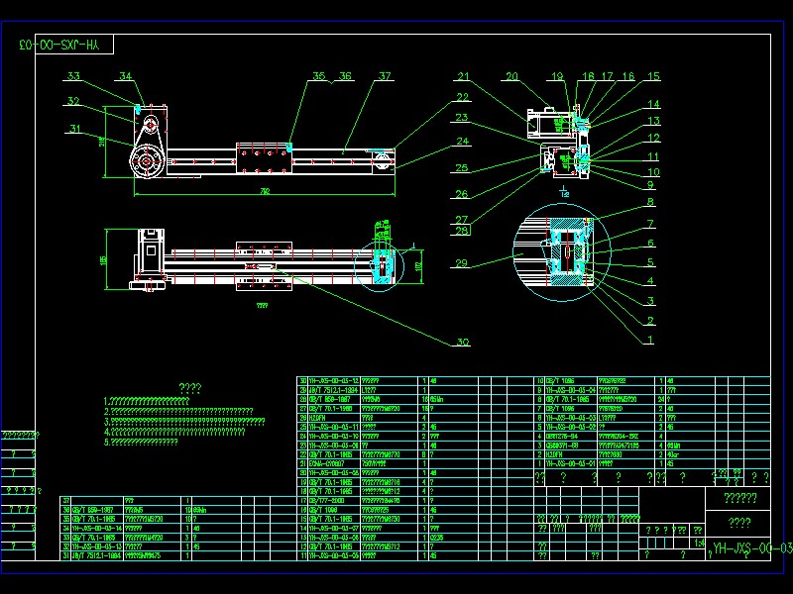
Task: Pick callout number 24 on the drawing
Action: pyautogui.click(x=462, y=141)
